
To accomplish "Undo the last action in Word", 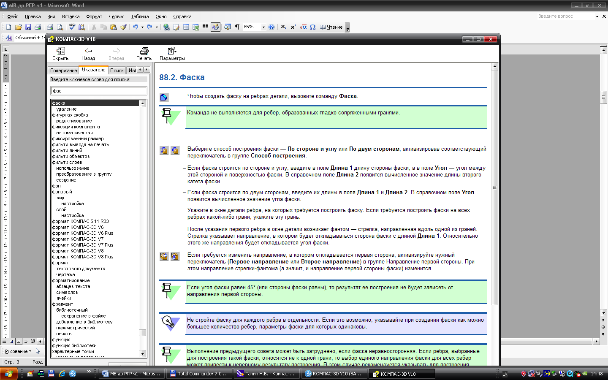I will tap(135, 27).
